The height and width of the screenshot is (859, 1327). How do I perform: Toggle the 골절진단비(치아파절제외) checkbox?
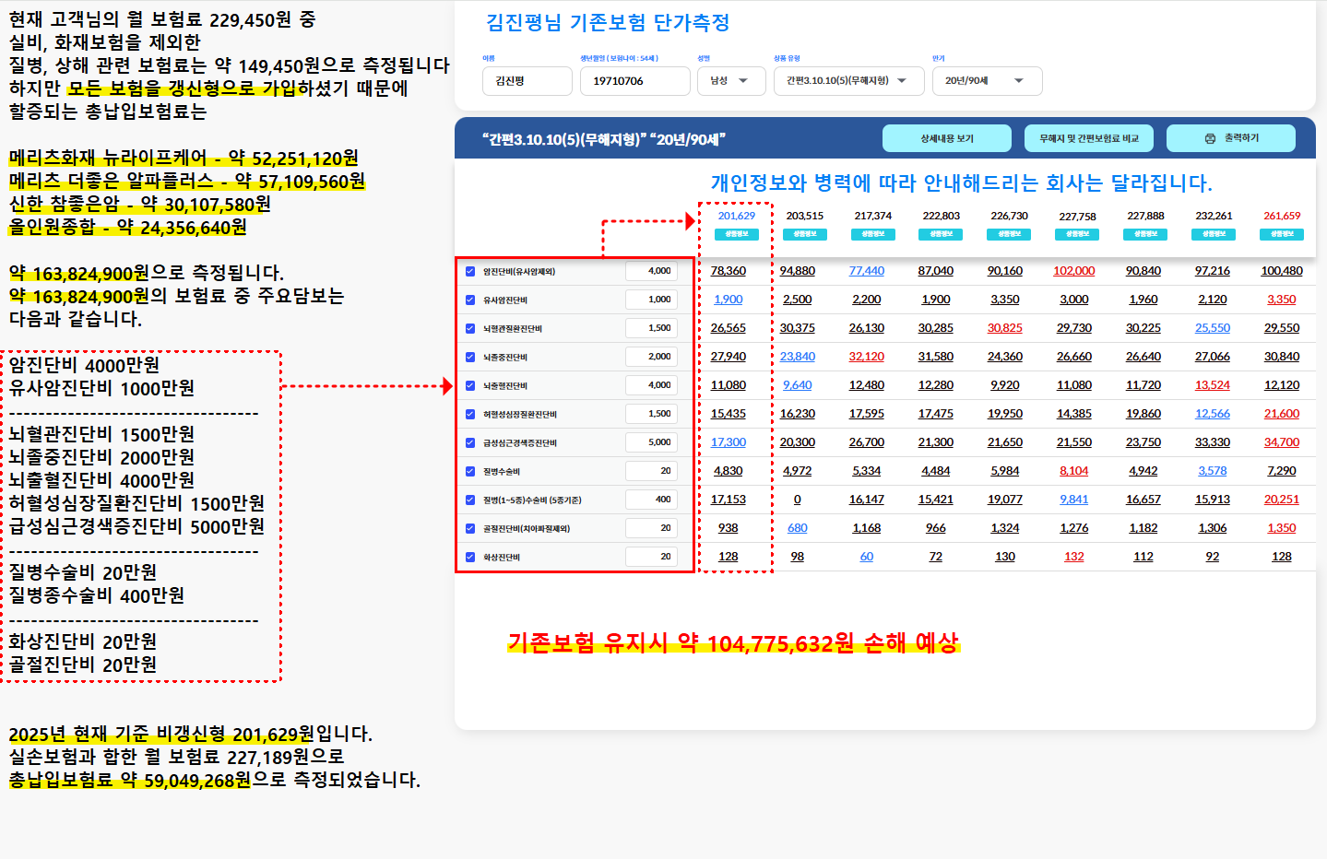[470, 528]
